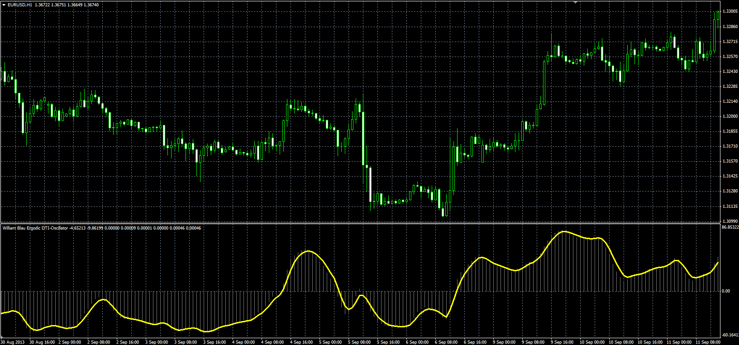739x345 pixels.
Task: Click the 1.32285 price level label
Action: click(730, 86)
